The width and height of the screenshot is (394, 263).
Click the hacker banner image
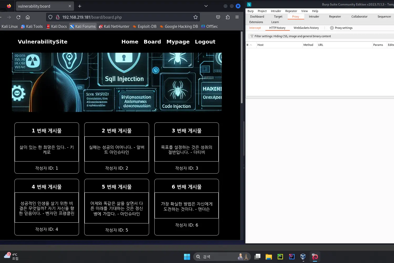(x=117, y=82)
